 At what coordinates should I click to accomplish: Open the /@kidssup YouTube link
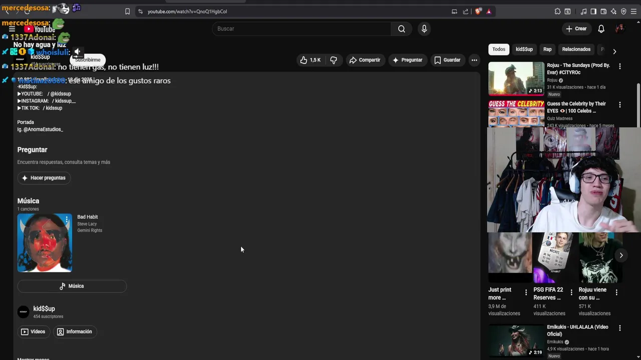click(x=60, y=94)
